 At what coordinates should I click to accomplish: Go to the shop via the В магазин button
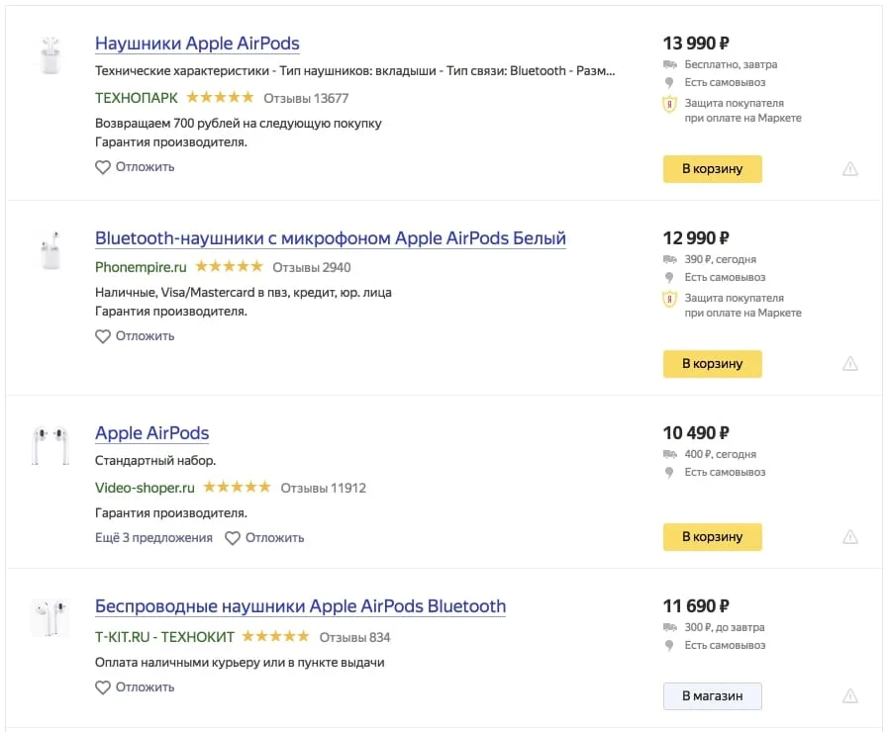[713, 695]
